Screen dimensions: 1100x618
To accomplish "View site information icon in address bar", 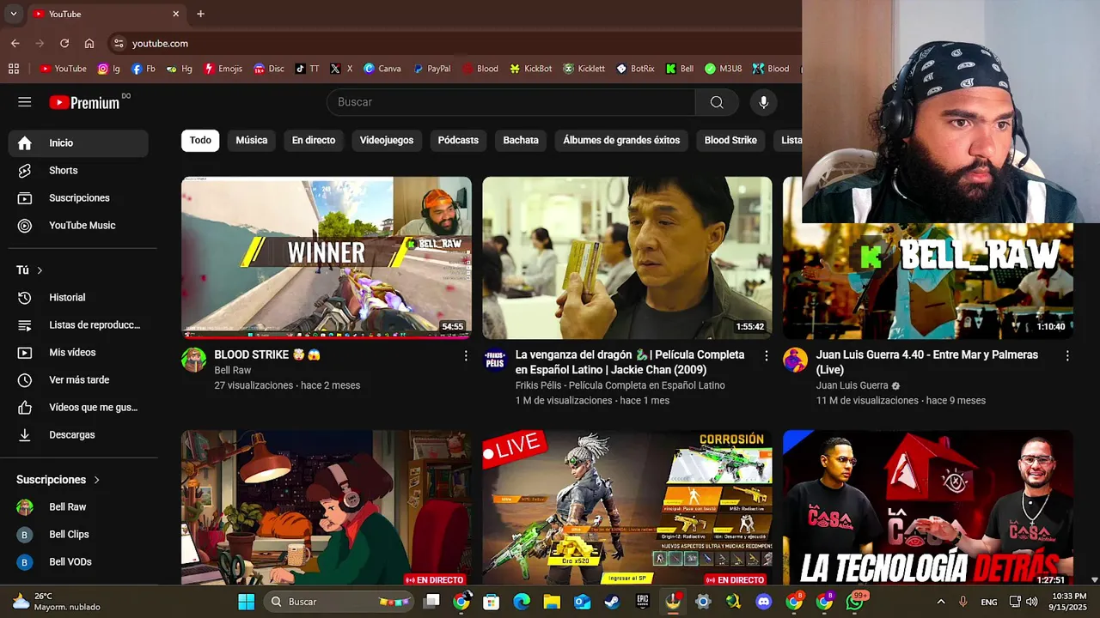I will point(119,43).
